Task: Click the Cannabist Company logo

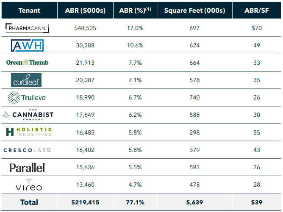Action: (27, 115)
